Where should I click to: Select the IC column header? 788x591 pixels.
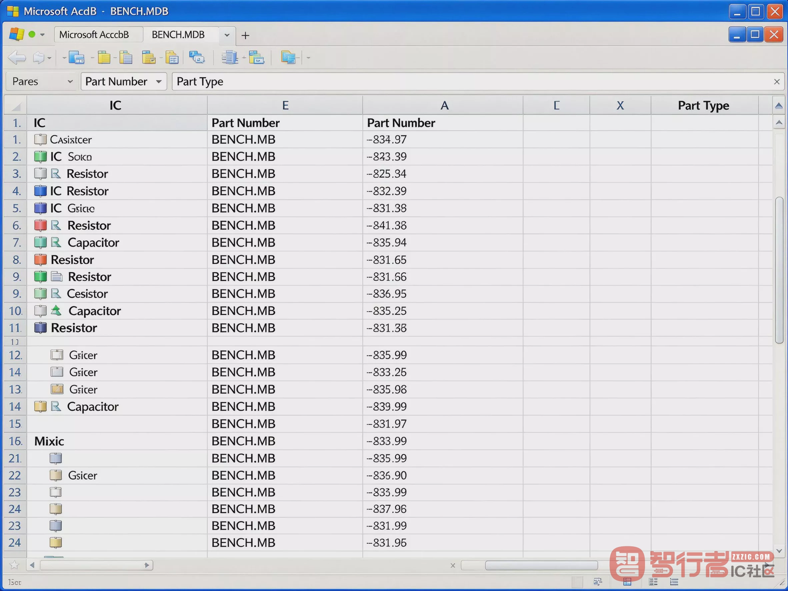116,105
